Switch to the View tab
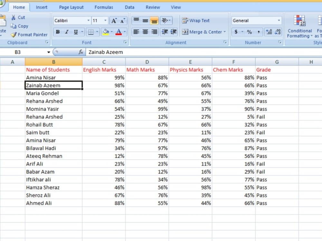 [x=176, y=7]
